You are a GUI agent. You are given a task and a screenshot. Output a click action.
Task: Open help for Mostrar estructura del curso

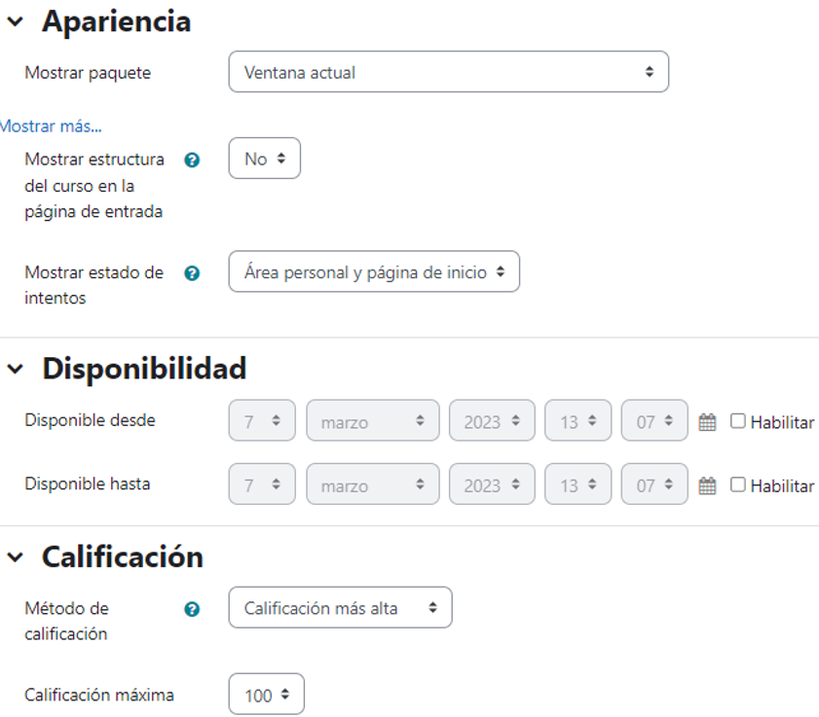192,160
